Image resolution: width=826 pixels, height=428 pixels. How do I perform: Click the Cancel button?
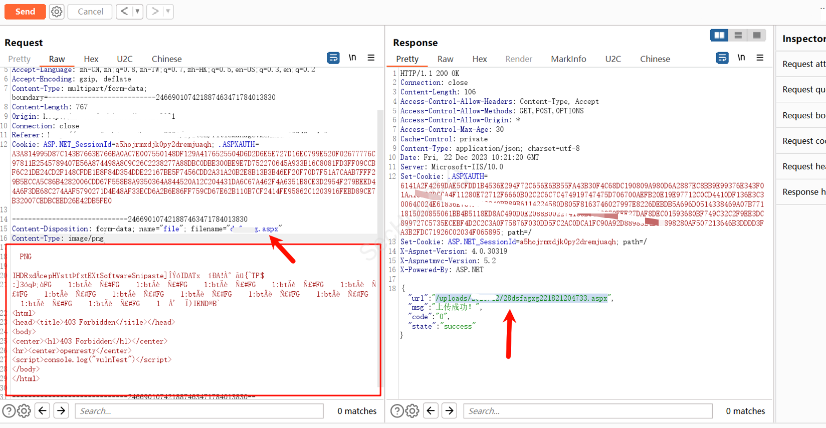(90, 12)
